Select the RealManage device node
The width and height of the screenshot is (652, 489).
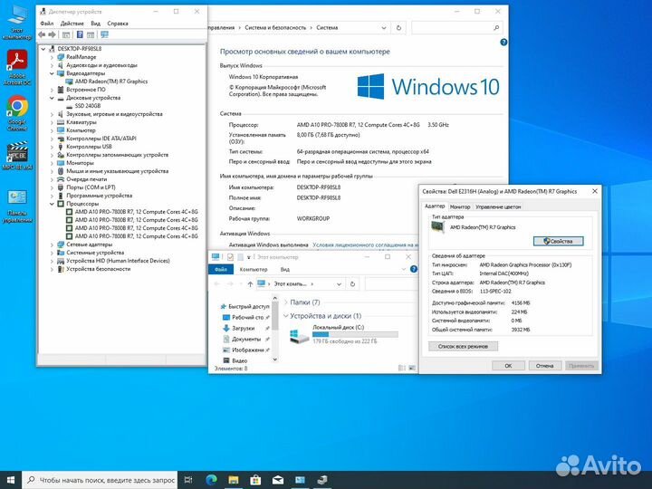[x=81, y=57]
